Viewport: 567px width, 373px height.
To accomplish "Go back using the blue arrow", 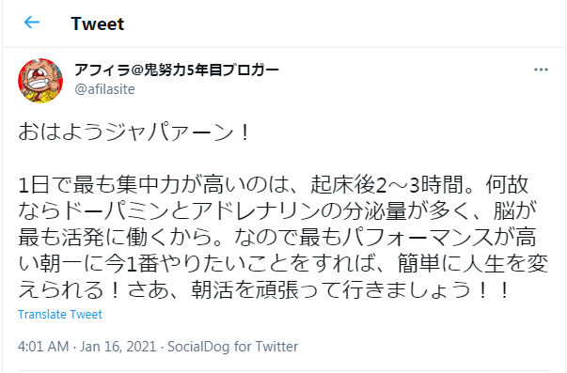I will 32,23.
